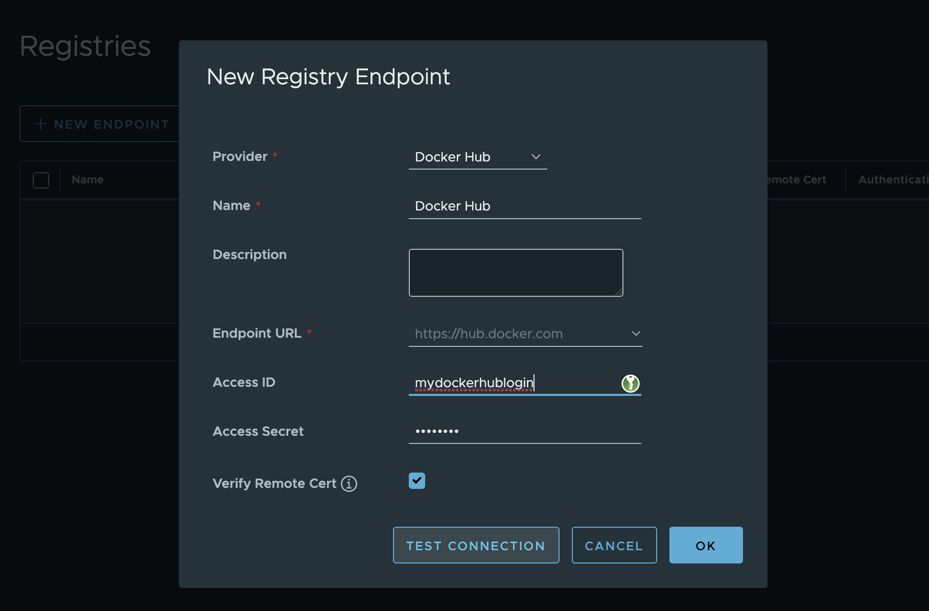This screenshot has width=929, height=611.
Task: Select the Name column header
Action: pyautogui.click(x=87, y=179)
